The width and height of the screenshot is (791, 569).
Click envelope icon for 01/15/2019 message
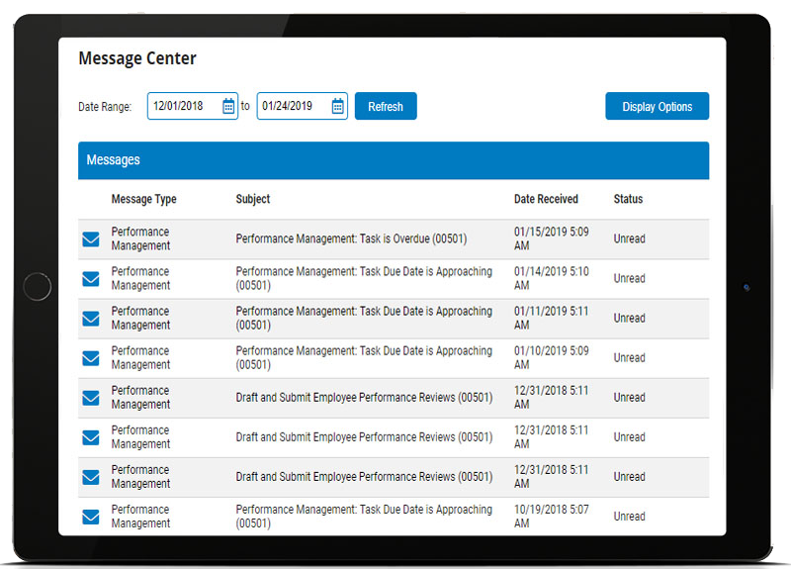(91, 238)
